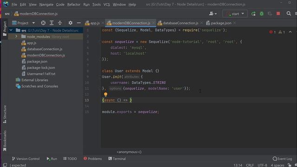Open the Terminal tool window
Viewport: 297px width, 167px height.
tap(117, 159)
